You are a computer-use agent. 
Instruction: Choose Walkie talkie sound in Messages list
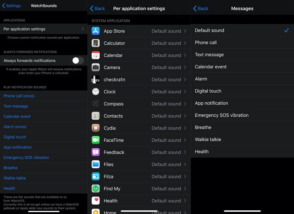click(243, 139)
